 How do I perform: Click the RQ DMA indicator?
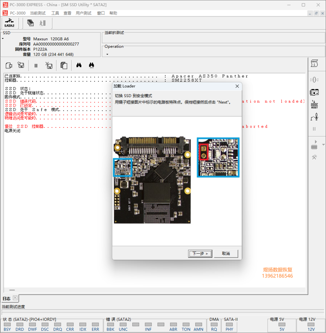214,325
